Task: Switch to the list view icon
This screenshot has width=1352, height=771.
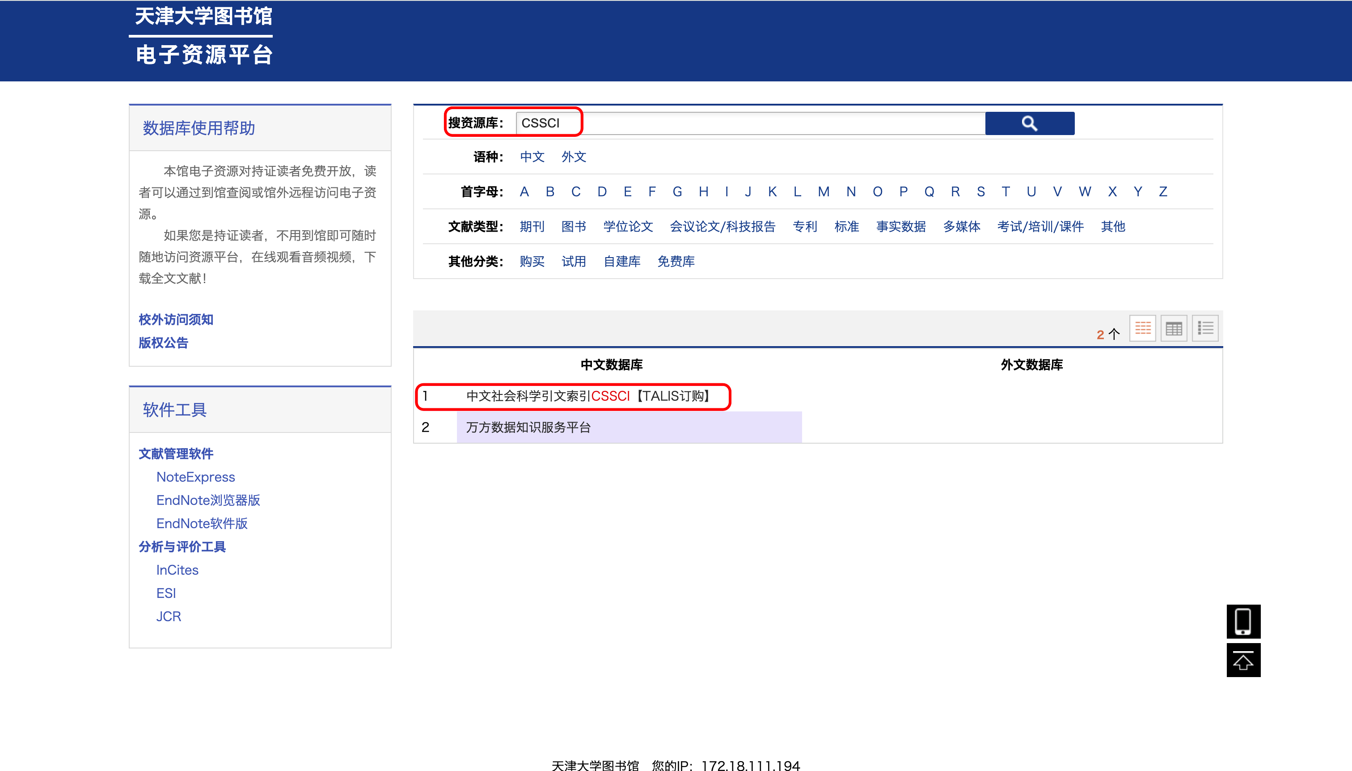Action: tap(1205, 328)
